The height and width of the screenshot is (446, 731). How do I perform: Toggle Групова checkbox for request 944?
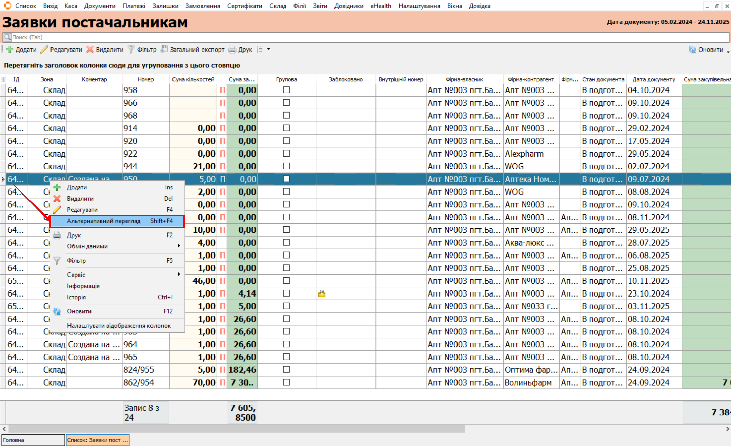(x=286, y=166)
